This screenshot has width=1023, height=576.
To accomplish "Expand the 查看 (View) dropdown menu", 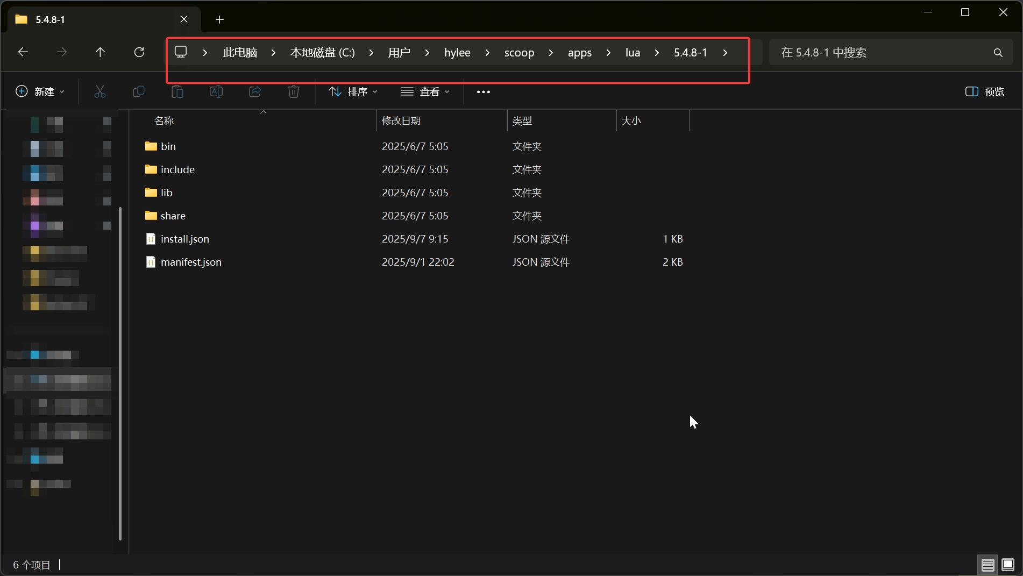I will pyautogui.click(x=425, y=92).
